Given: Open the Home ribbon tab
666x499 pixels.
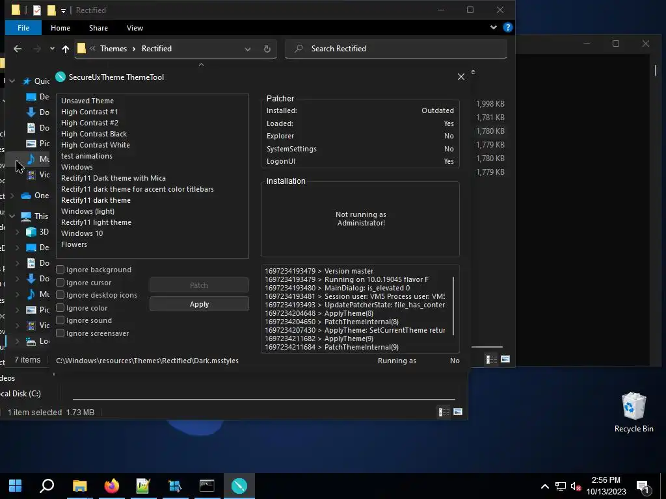Looking at the screenshot, I should point(60,27).
